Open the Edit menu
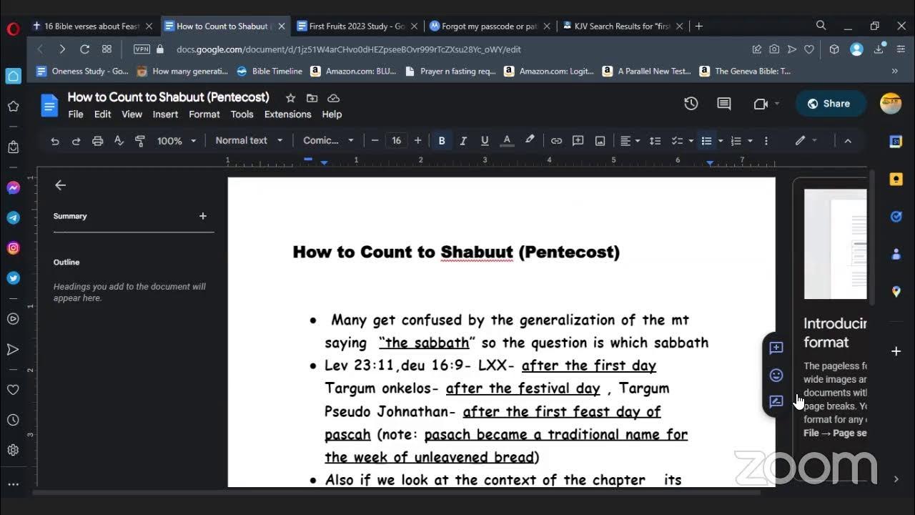The height and width of the screenshot is (515, 915). point(103,114)
